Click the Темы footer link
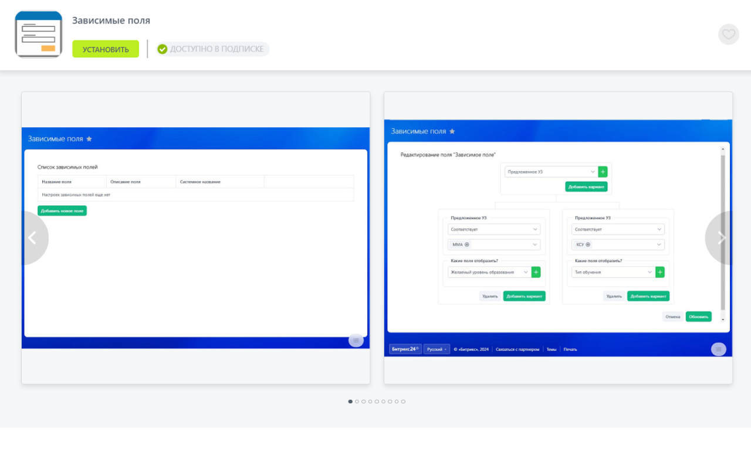The height and width of the screenshot is (462, 751). (552, 349)
